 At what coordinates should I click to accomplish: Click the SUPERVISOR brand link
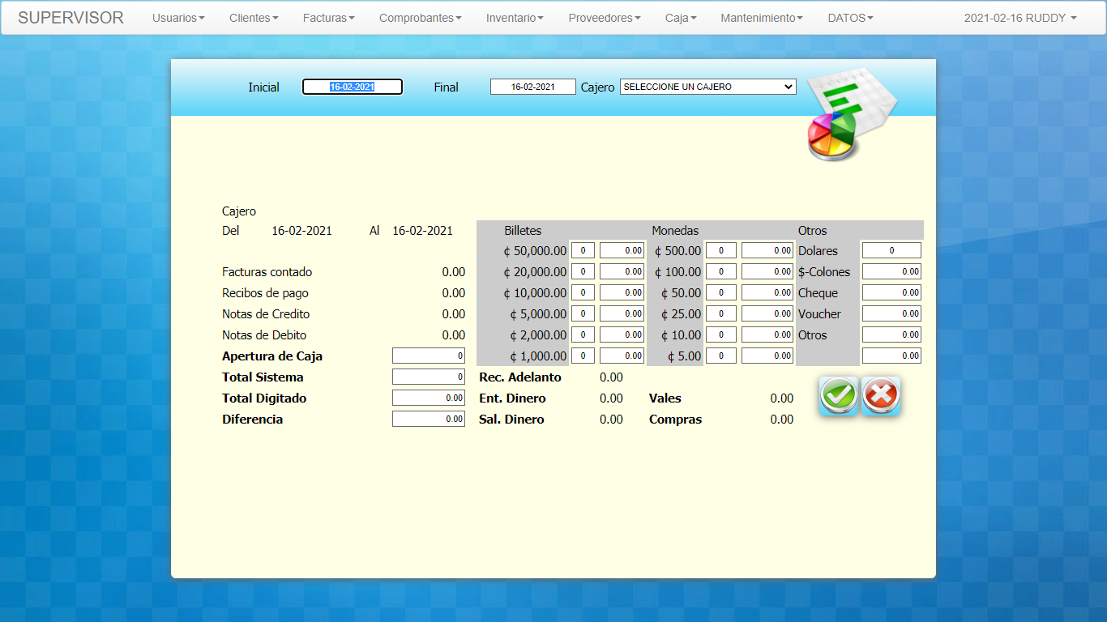[x=71, y=18]
